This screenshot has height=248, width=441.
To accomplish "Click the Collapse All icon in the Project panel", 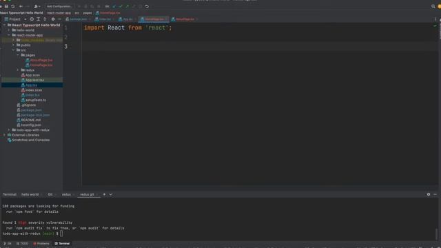I will tap(45, 19).
